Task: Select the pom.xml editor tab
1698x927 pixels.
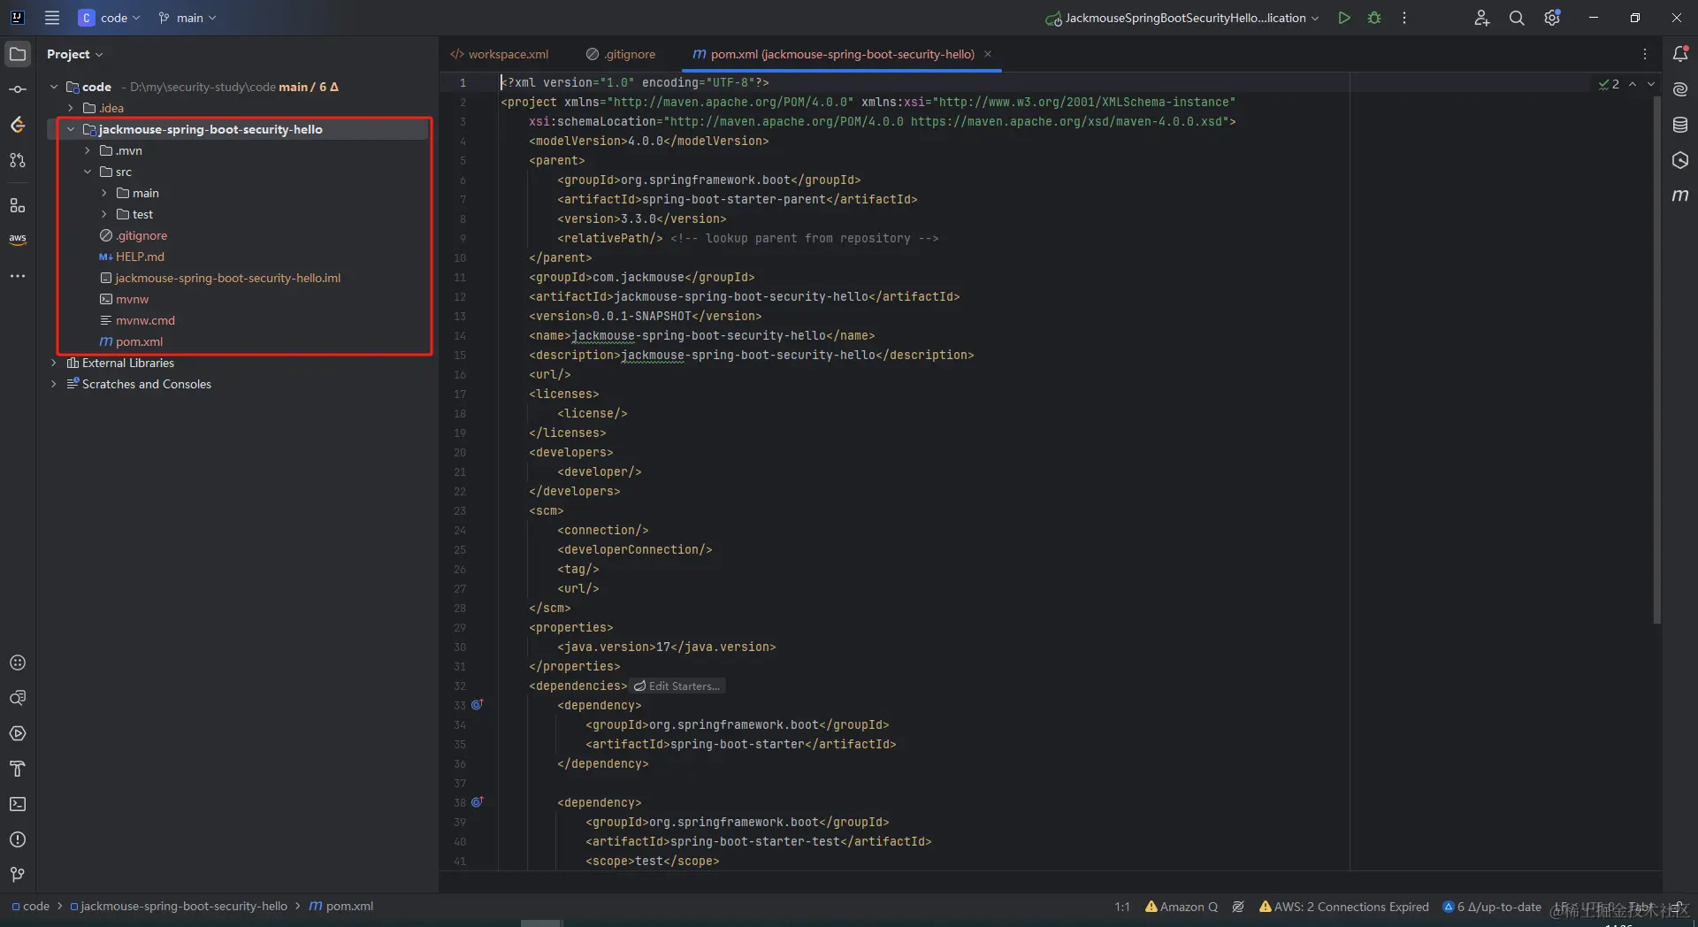Action: (834, 54)
